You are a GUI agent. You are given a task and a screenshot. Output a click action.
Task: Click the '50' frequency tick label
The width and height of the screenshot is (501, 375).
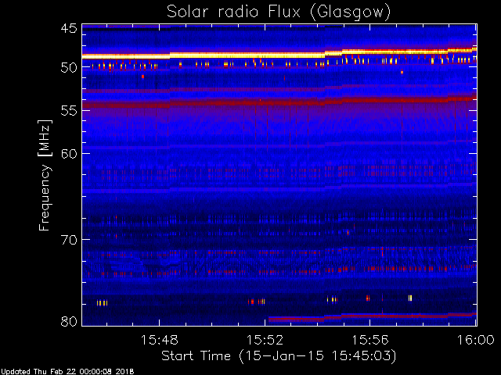coord(69,68)
